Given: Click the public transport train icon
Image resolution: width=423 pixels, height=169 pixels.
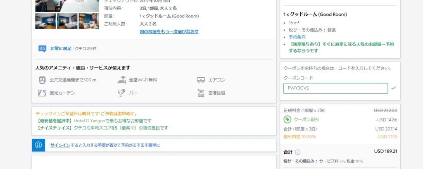Looking at the screenshot, I should click(x=42, y=80).
